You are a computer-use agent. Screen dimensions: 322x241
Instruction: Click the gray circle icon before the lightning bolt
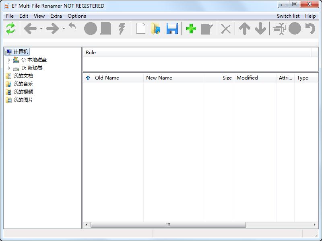coord(91,29)
